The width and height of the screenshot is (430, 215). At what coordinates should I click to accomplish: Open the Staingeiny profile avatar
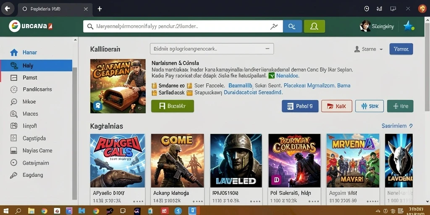(x=365, y=26)
